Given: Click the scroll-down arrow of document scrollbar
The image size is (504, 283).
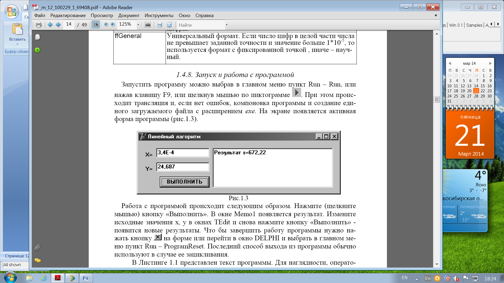Looking at the screenshot, I should [x=437, y=264].
